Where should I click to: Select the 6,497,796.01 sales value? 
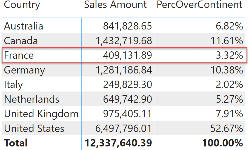point(124,128)
